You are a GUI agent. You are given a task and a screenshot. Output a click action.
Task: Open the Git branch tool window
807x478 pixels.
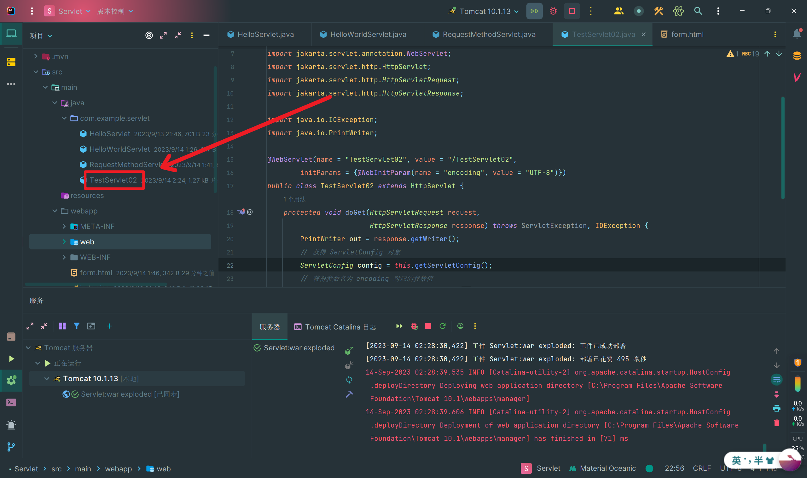[11, 447]
